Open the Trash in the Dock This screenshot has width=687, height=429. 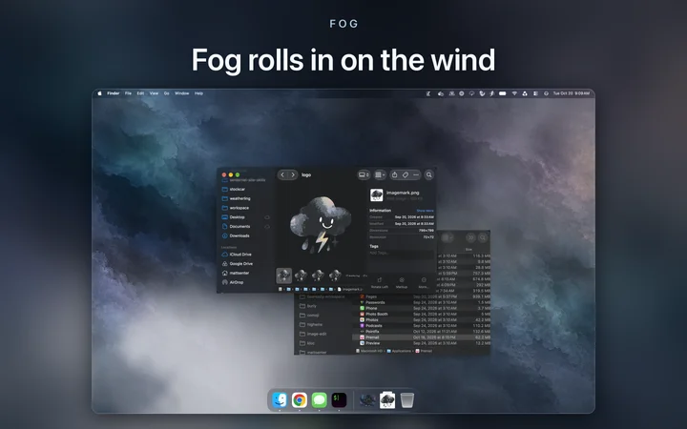pos(407,400)
